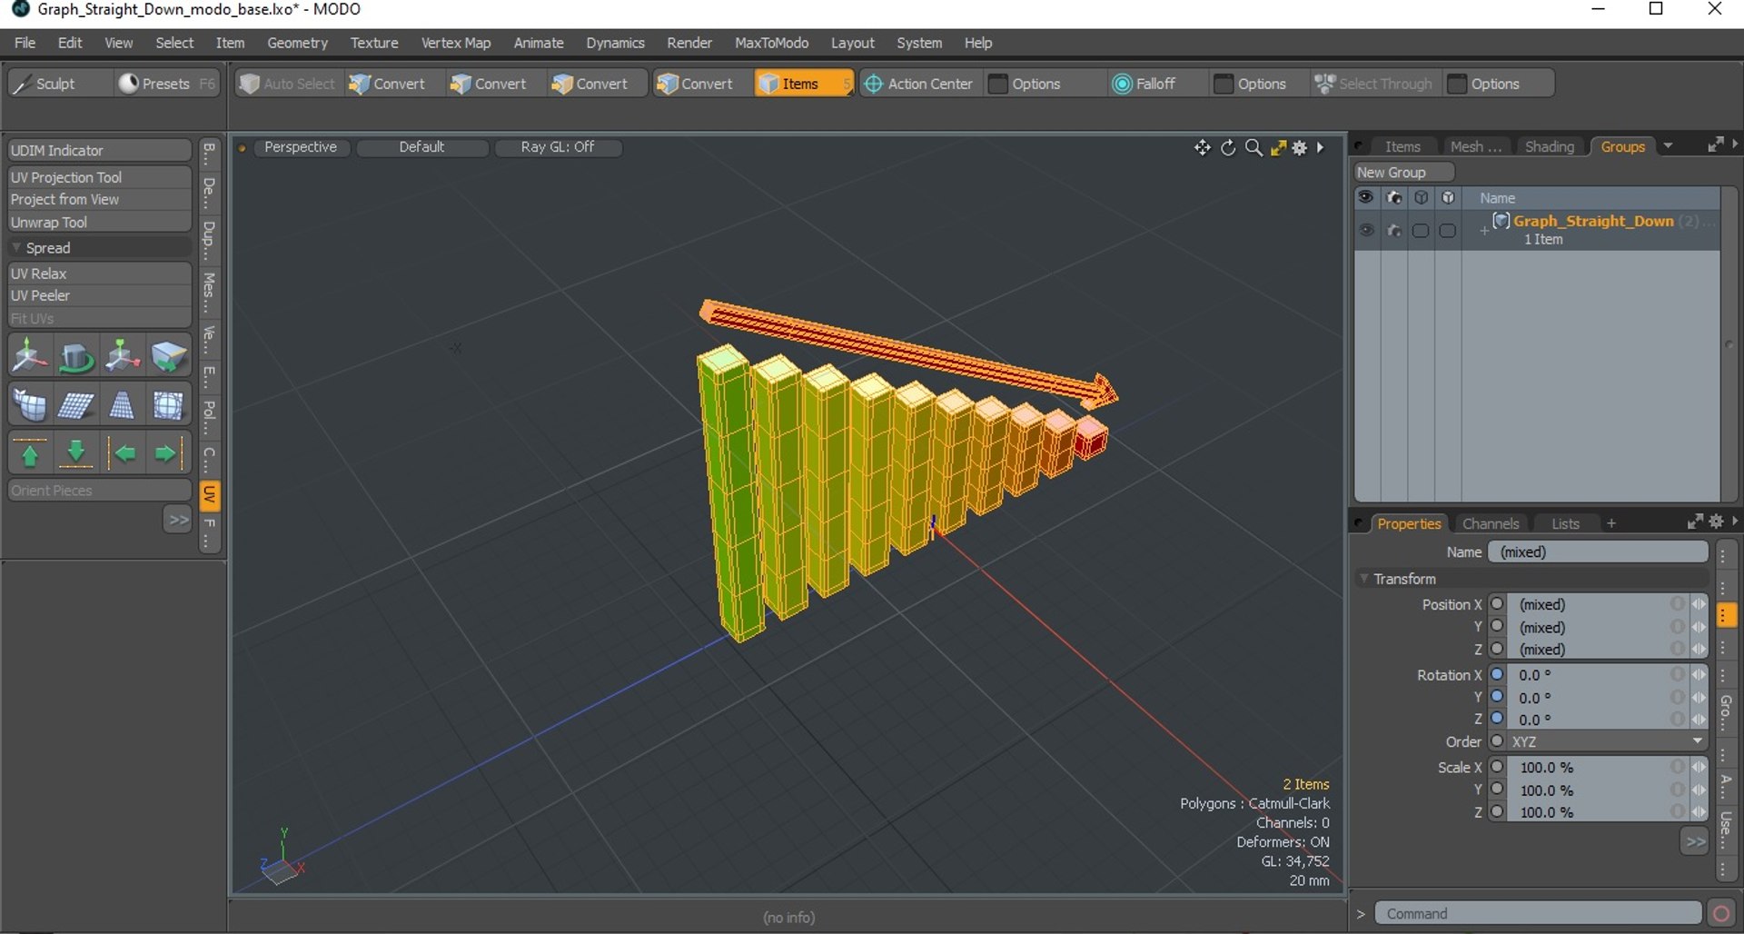
Task: Open the Geometry menu
Action: coord(297,43)
